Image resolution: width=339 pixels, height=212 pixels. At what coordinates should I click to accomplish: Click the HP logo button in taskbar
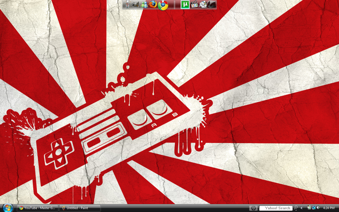tap(253, 208)
